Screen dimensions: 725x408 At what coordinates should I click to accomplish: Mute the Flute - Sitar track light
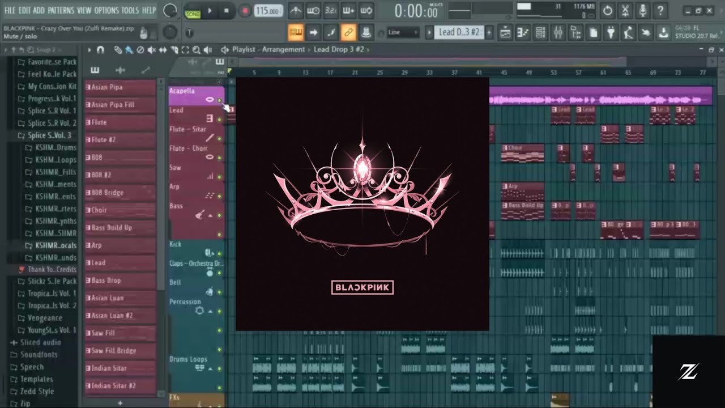220,139
